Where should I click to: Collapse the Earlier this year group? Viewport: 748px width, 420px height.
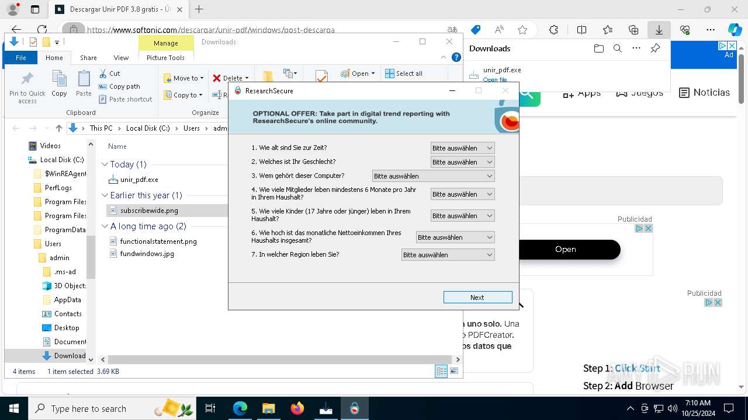105,195
